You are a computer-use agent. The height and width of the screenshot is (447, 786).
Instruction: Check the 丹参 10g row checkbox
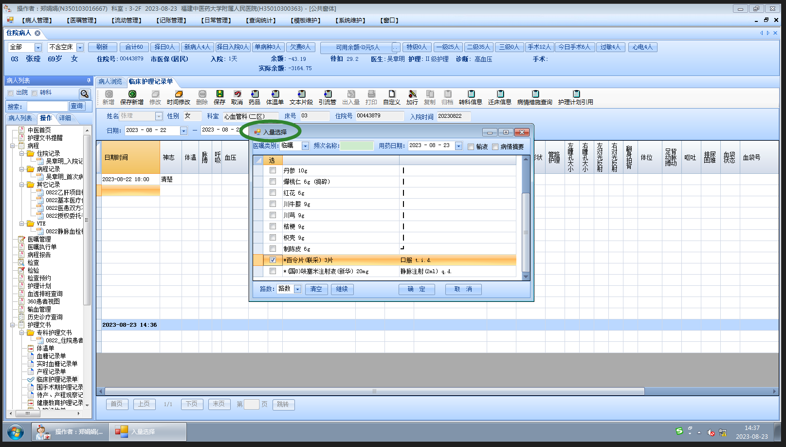(x=273, y=170)
